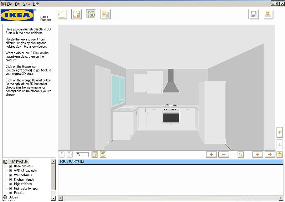This screenshot has width=285, height=202.
Task: Open the File menu
Action: click(9, 4)
